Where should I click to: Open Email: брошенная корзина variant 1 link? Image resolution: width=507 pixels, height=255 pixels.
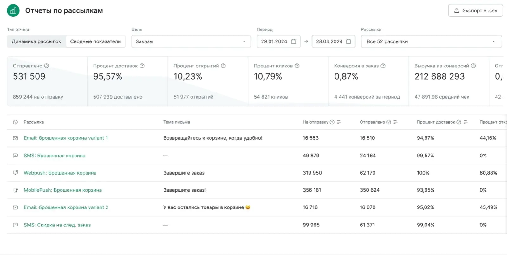pyautogui.click(x=66, y=138)
